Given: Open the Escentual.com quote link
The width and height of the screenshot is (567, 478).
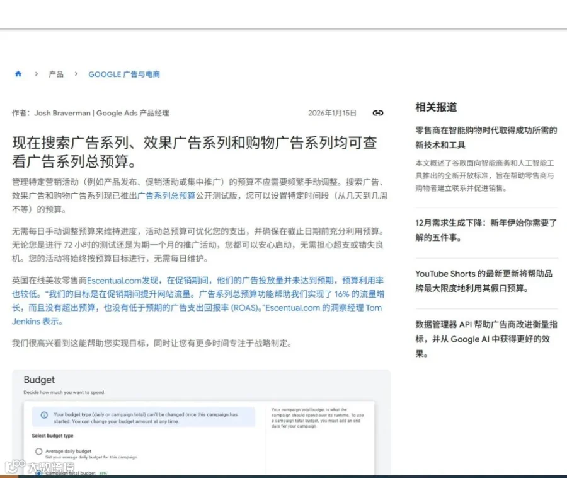Looking at the screenshot, I should click(x=198, y=301).
